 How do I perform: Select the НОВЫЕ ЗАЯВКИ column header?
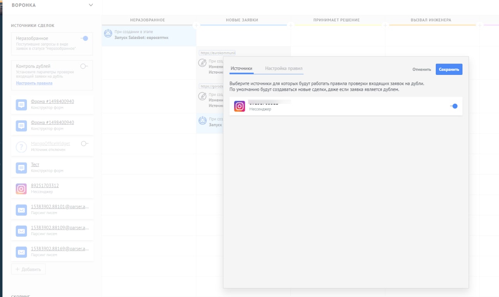[242, 20]
